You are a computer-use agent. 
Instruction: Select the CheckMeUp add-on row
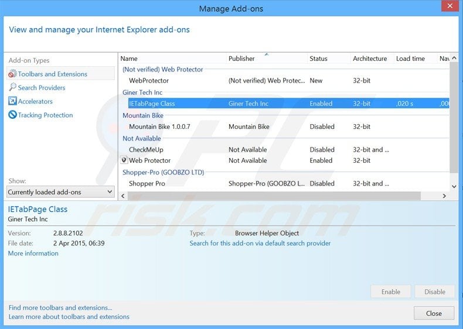click(x=284, y=150)
